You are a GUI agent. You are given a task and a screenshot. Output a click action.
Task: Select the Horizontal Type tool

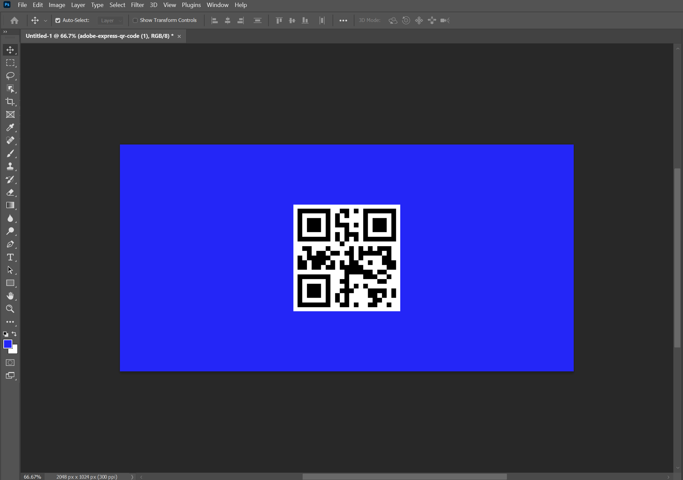click(x=10, y=257)
